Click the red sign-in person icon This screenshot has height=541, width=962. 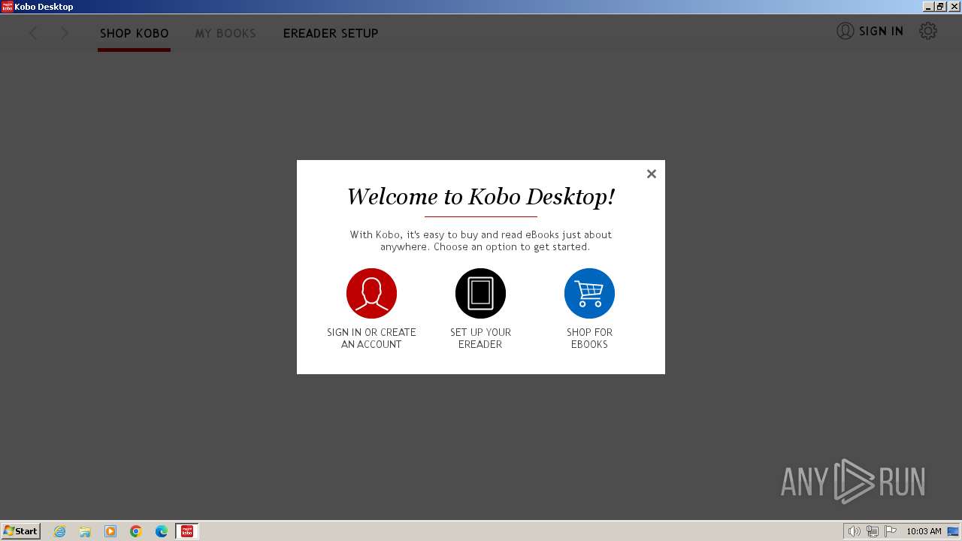(371, 293)
